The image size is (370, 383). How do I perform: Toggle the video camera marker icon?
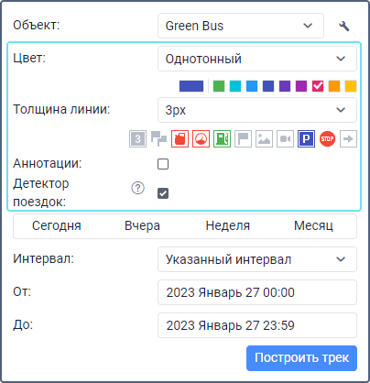(285, 139)
